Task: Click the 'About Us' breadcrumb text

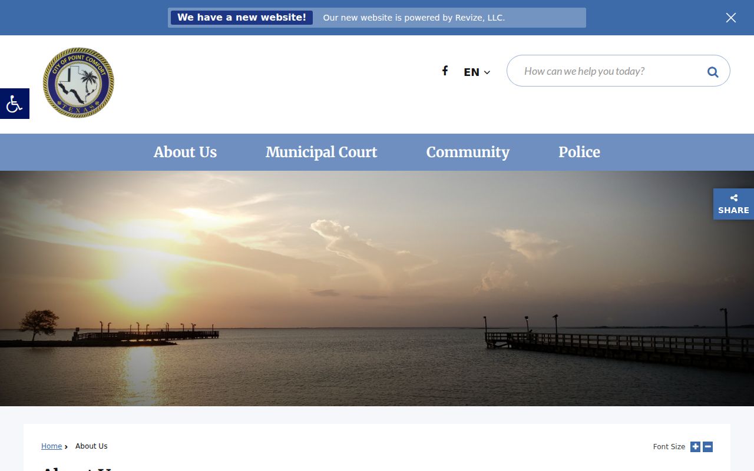Action: (x=91, y=446)
